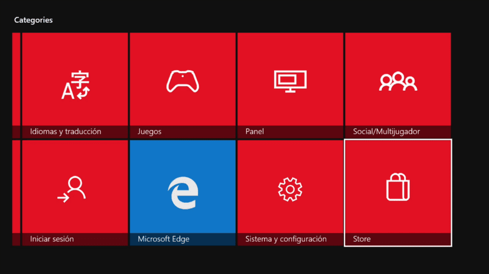Select the 'Idiomas y traducción' label
Viewport: 489px width, 274px height.
[x=66, y=132]
